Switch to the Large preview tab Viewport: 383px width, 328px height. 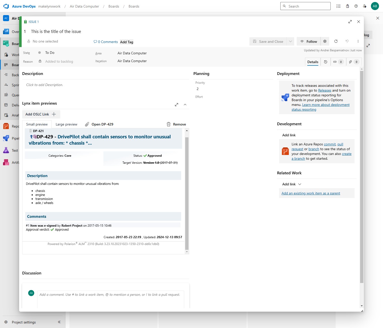pyautogui.click(x=66, y=124)
